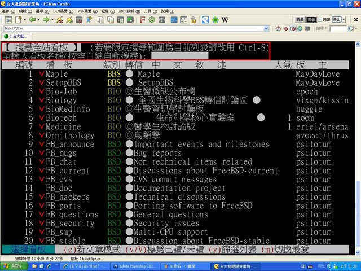Open settings with the green gear icon
The image size is (361, 271).
152,20
